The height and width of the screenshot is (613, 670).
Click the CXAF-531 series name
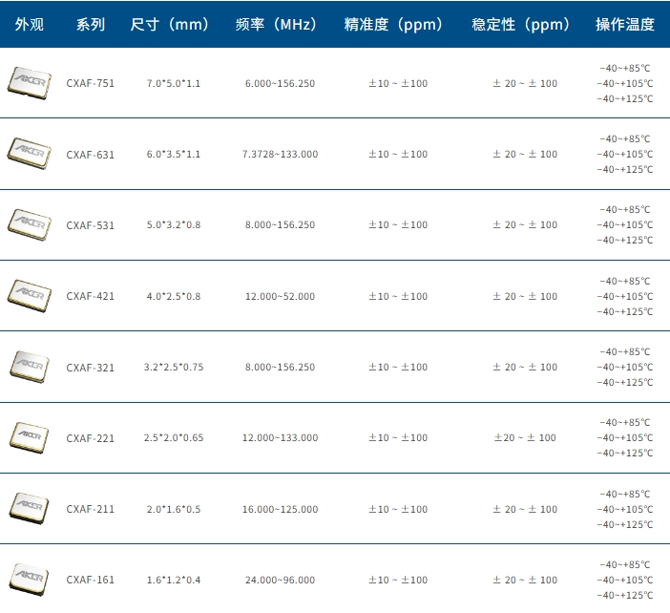click(91, 225)
